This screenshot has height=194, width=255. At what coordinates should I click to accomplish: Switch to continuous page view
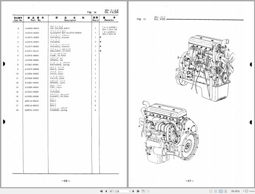pyautogui.click(x=215, y=191)
